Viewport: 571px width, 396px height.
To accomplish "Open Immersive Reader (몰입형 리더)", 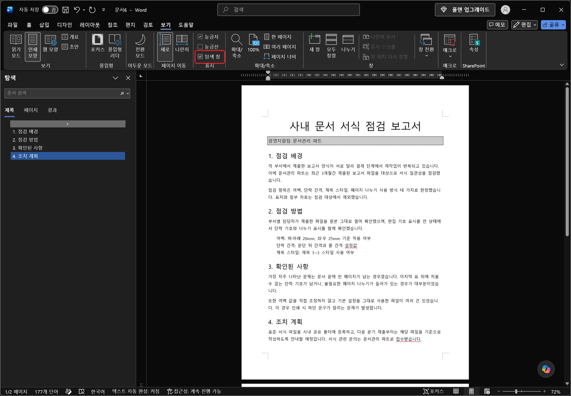I will point(115,46).
